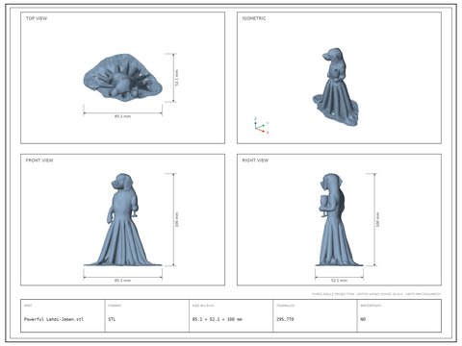This screenshot has width=462, height=346.
Task: Click the part name Powerful Lahdi-Jaban.stl
Action: click(x=54, y=319)
